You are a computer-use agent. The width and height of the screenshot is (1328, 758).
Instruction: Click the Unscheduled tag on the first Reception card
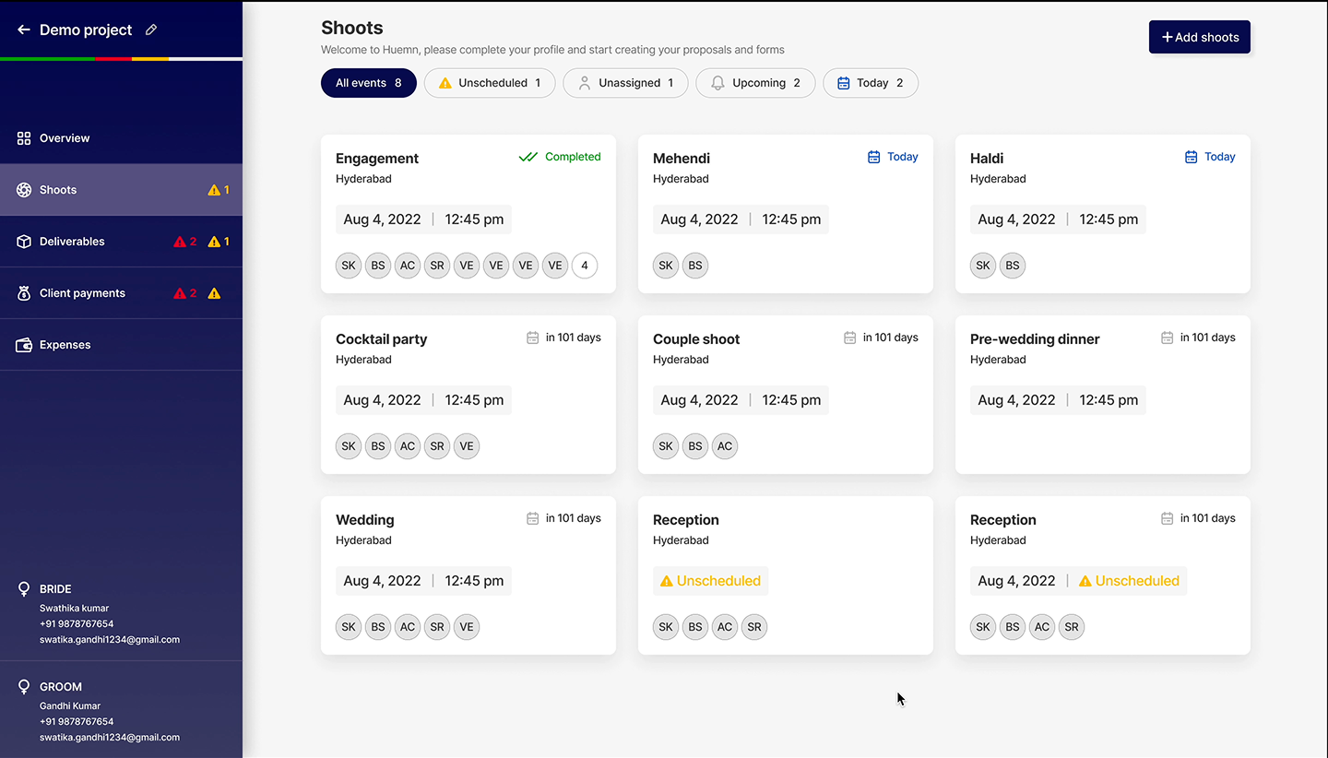click(710, 581)
